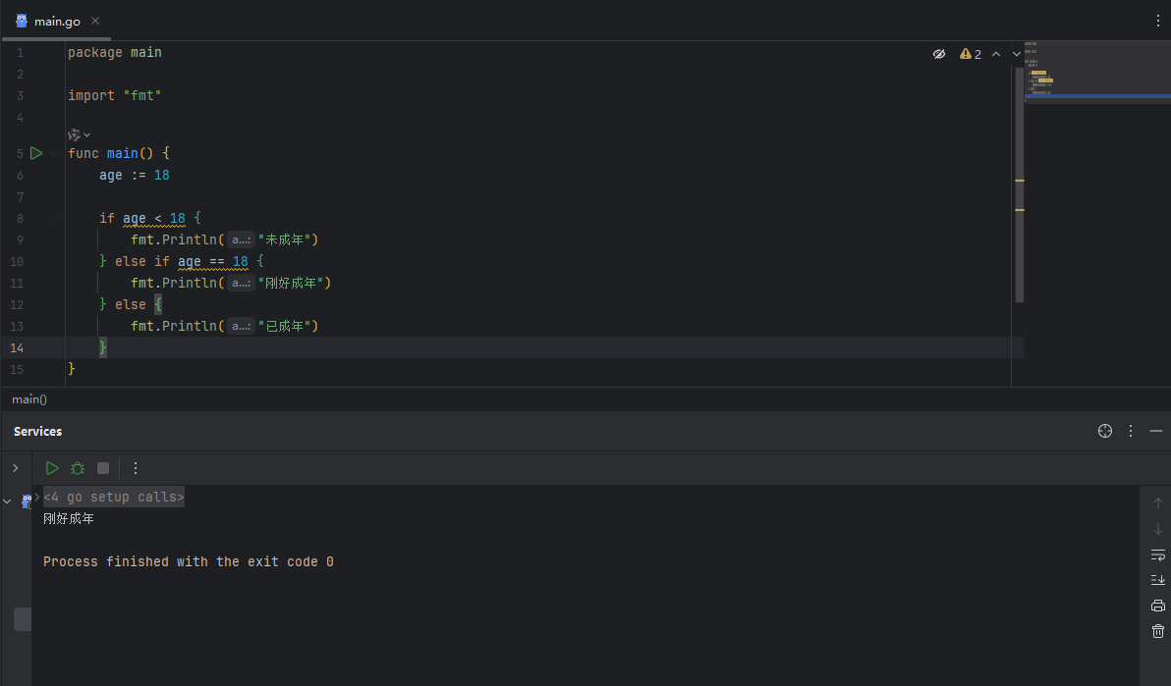The width and height of the screenshot is (1171, 686).
Task: Click the a... parameter hint before "刚好成年"
Action: click(x=241, y=283)
